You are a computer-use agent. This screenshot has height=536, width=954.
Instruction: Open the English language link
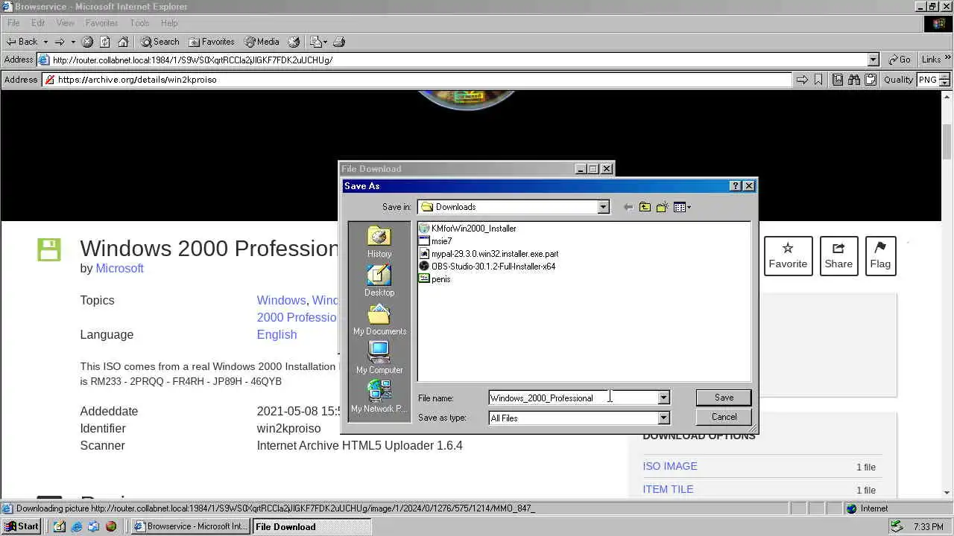pos(277,335)
